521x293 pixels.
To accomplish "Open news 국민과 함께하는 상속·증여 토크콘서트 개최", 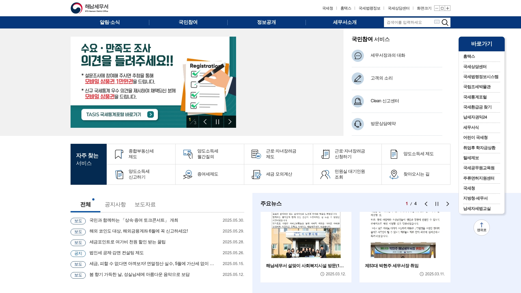I will [x=134, y=220].
